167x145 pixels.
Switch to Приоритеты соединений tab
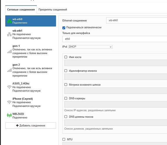pyautogui.click(x=53, y=10)
